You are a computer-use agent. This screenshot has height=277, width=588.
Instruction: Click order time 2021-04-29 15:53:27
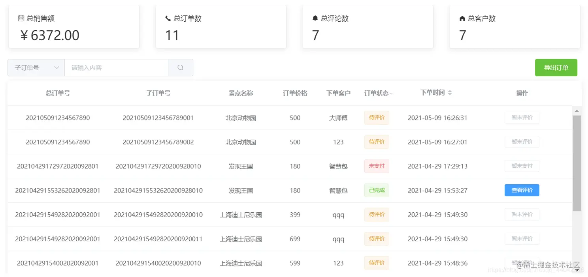pyautogui.click(x=437, y=191)
